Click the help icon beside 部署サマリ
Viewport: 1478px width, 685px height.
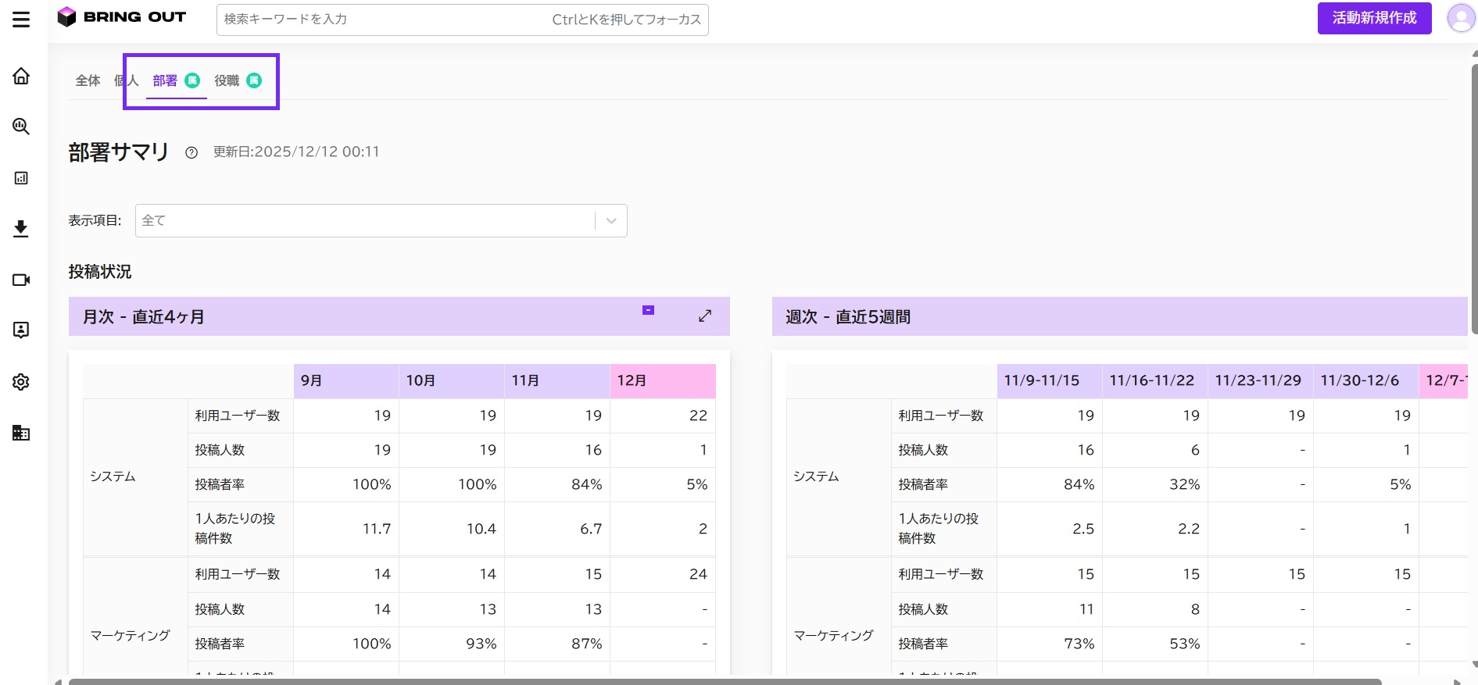pos(191,153)
